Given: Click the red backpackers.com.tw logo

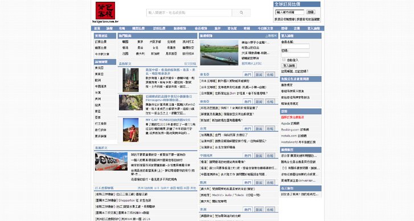Looking at the screenshot, I should [x=105, y=12].
